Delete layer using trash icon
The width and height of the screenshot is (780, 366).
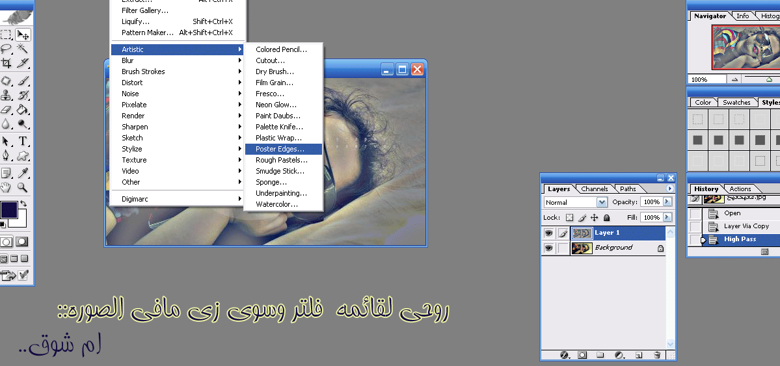click(657, 355)
